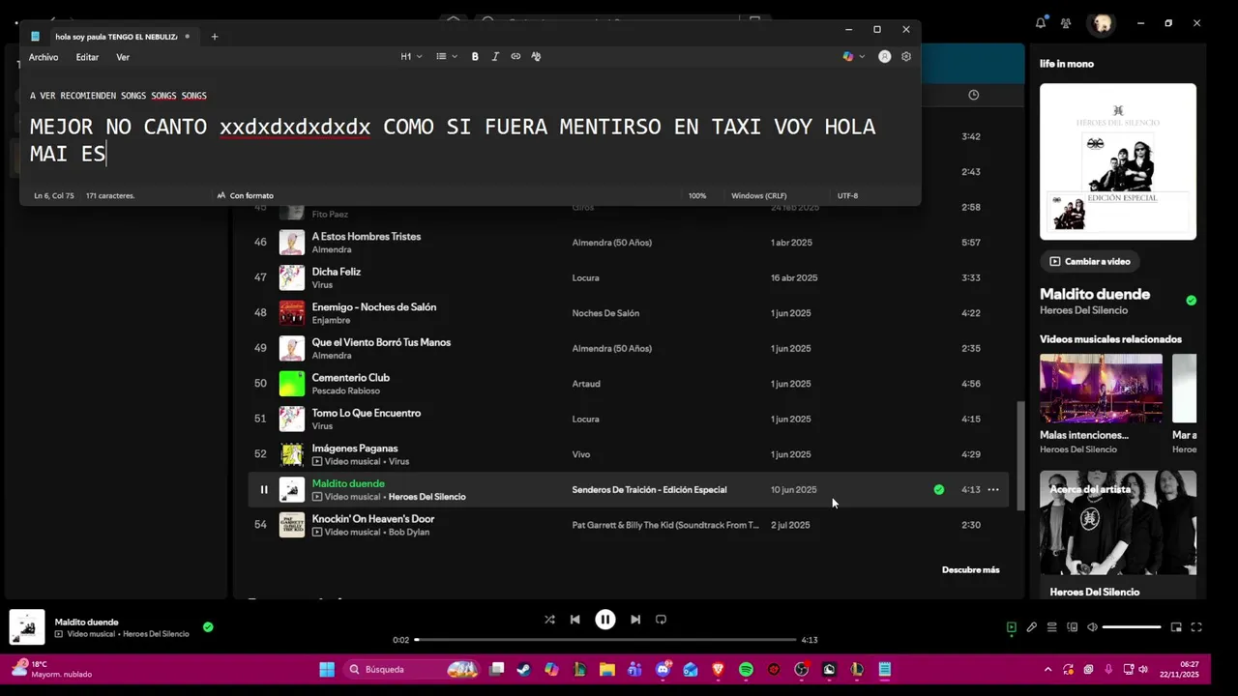Viewport: 1238px width, 696px height.
Task: Open Steam from taskbar
Action: (523, 669)
